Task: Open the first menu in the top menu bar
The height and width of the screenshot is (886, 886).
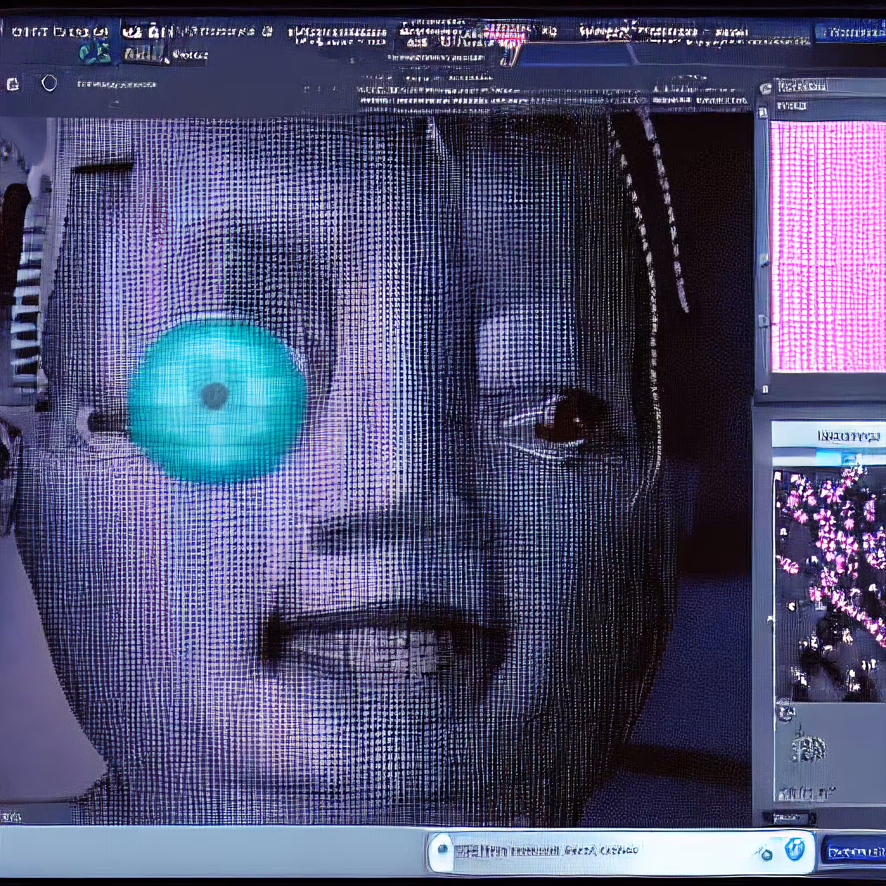Action: [x=59, y=32]
